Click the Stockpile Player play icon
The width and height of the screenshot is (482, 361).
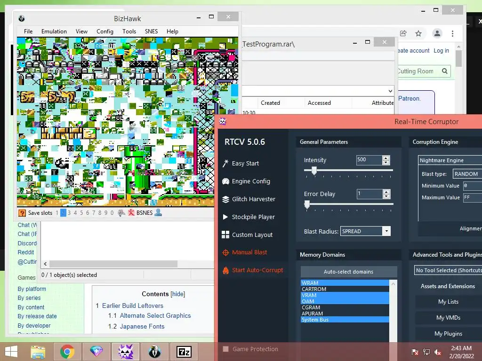pyautogui.click(x=225, y=217)
